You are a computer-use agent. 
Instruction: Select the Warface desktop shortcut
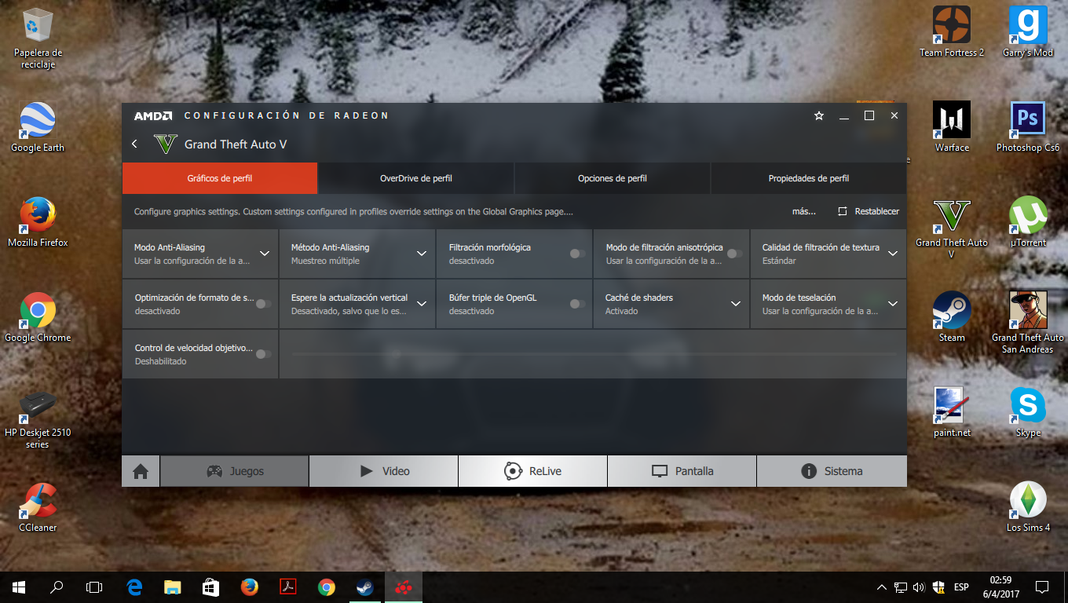click(x=952, y=127)
